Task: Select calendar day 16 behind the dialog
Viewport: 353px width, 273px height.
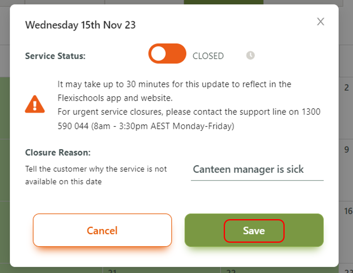Action: [347, 212]
